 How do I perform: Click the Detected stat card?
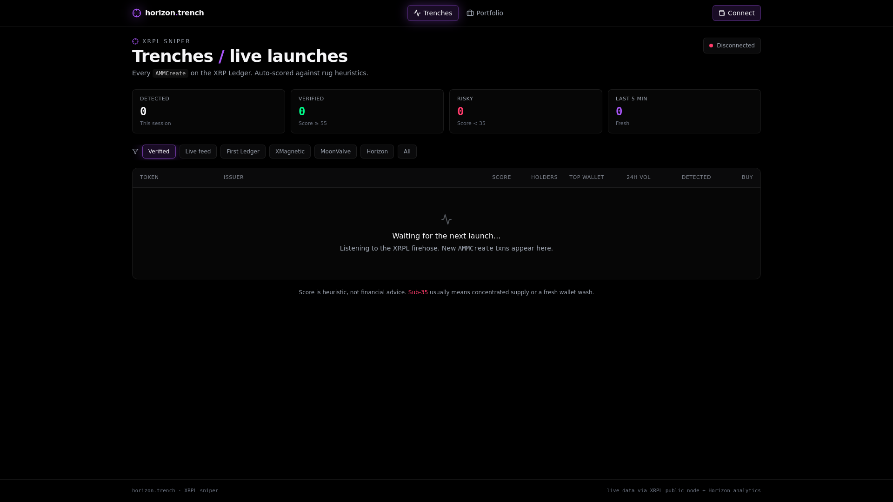pos(208,111)
